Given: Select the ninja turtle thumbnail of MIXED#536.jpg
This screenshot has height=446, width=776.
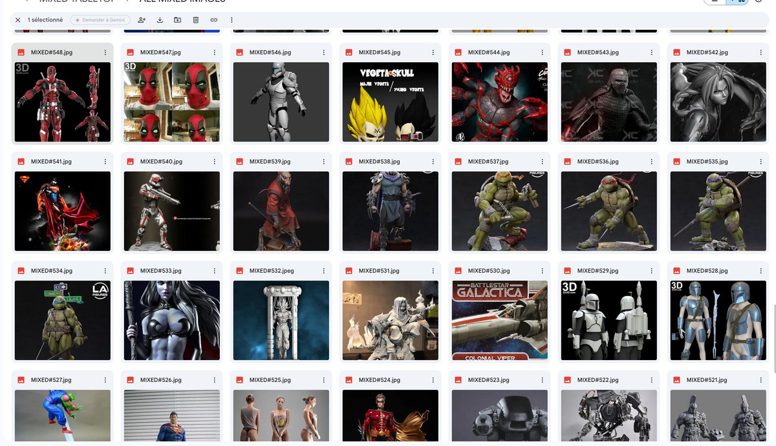Looking at the screenshot, I should 609,211.
